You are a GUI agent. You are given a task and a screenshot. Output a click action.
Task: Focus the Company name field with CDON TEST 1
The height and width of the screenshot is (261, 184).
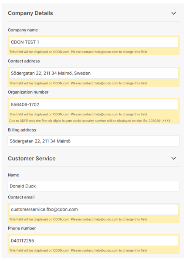(x=94, y=42)
